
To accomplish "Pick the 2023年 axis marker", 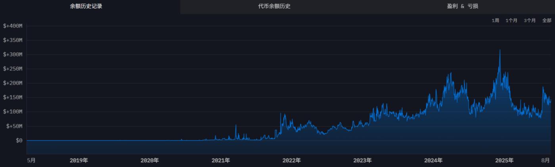I will click(362, 160).
